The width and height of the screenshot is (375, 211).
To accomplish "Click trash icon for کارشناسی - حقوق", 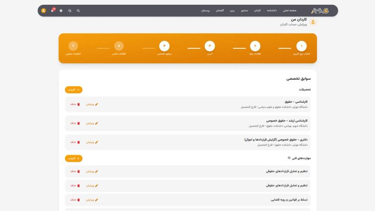I will coord(78,104).
